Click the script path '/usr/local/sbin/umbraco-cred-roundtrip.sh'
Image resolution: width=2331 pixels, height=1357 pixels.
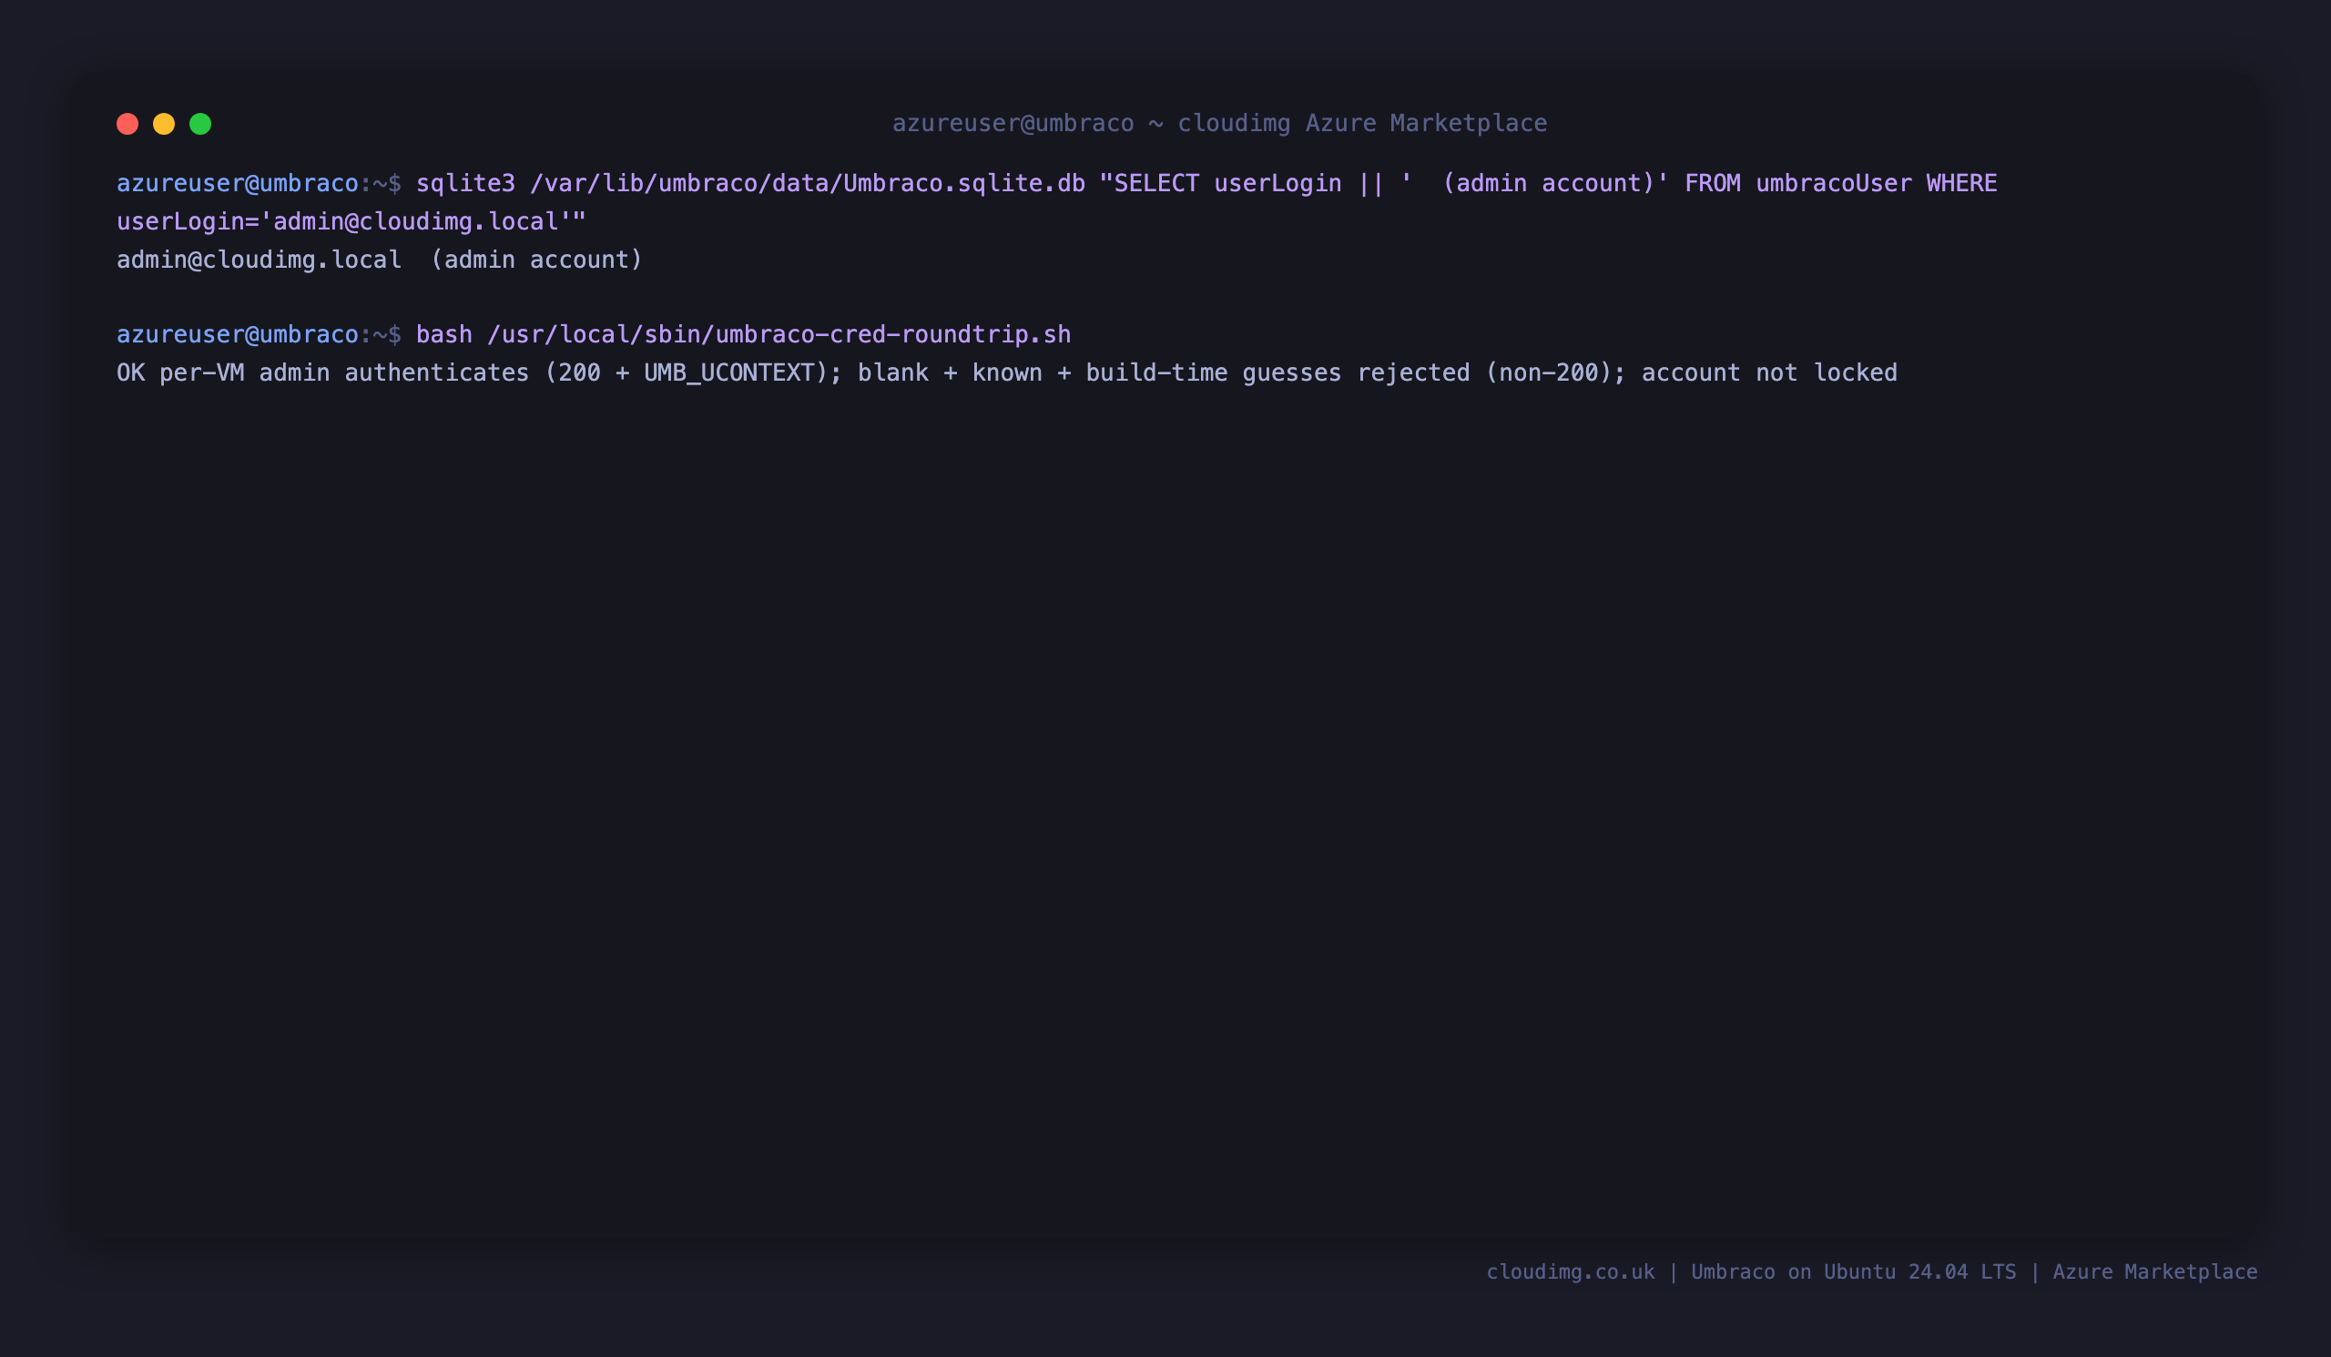click(x=779, y=334)
